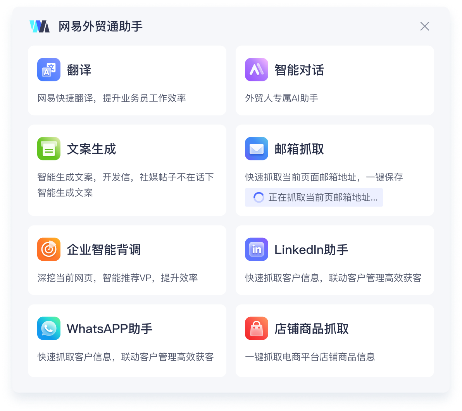This screenshot has width=462, height=411.
Task: Open 企业智能背调 card title
Action: pyautogui.click(x=103, y=250)
